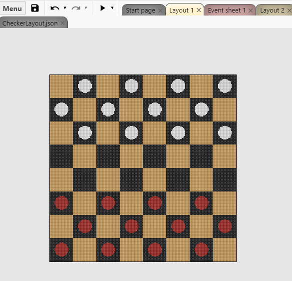
Task: Switch to the Start page tab
Action: pyautogui.click(x=140, y=10)
